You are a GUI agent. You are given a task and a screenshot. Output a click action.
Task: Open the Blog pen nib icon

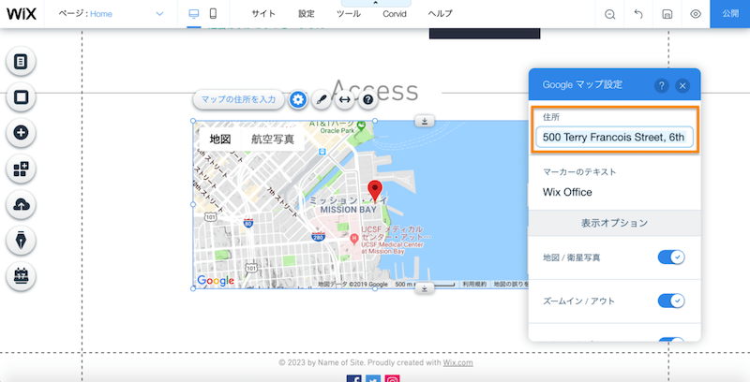(21, 241)
